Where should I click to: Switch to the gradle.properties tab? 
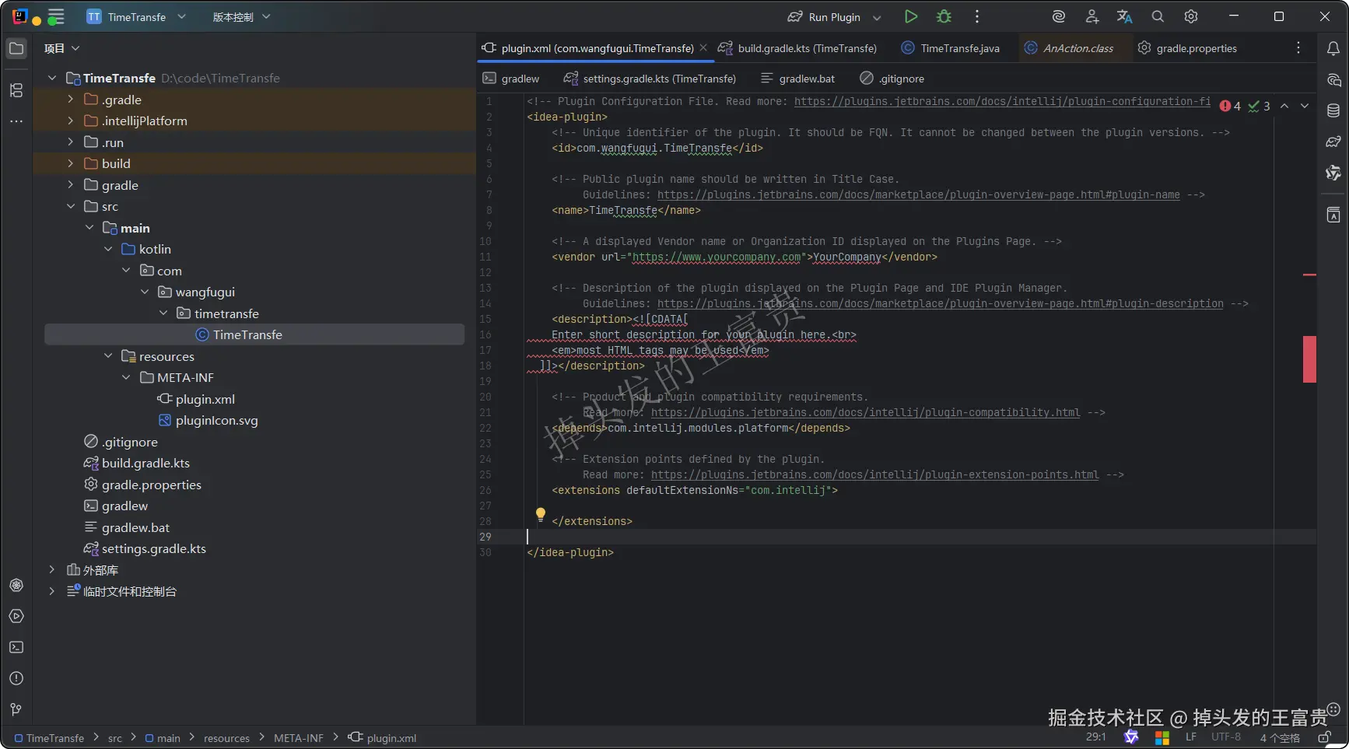point(1196,48)
